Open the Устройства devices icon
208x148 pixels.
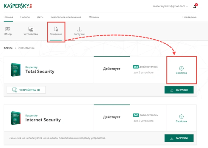coord(31,29)
